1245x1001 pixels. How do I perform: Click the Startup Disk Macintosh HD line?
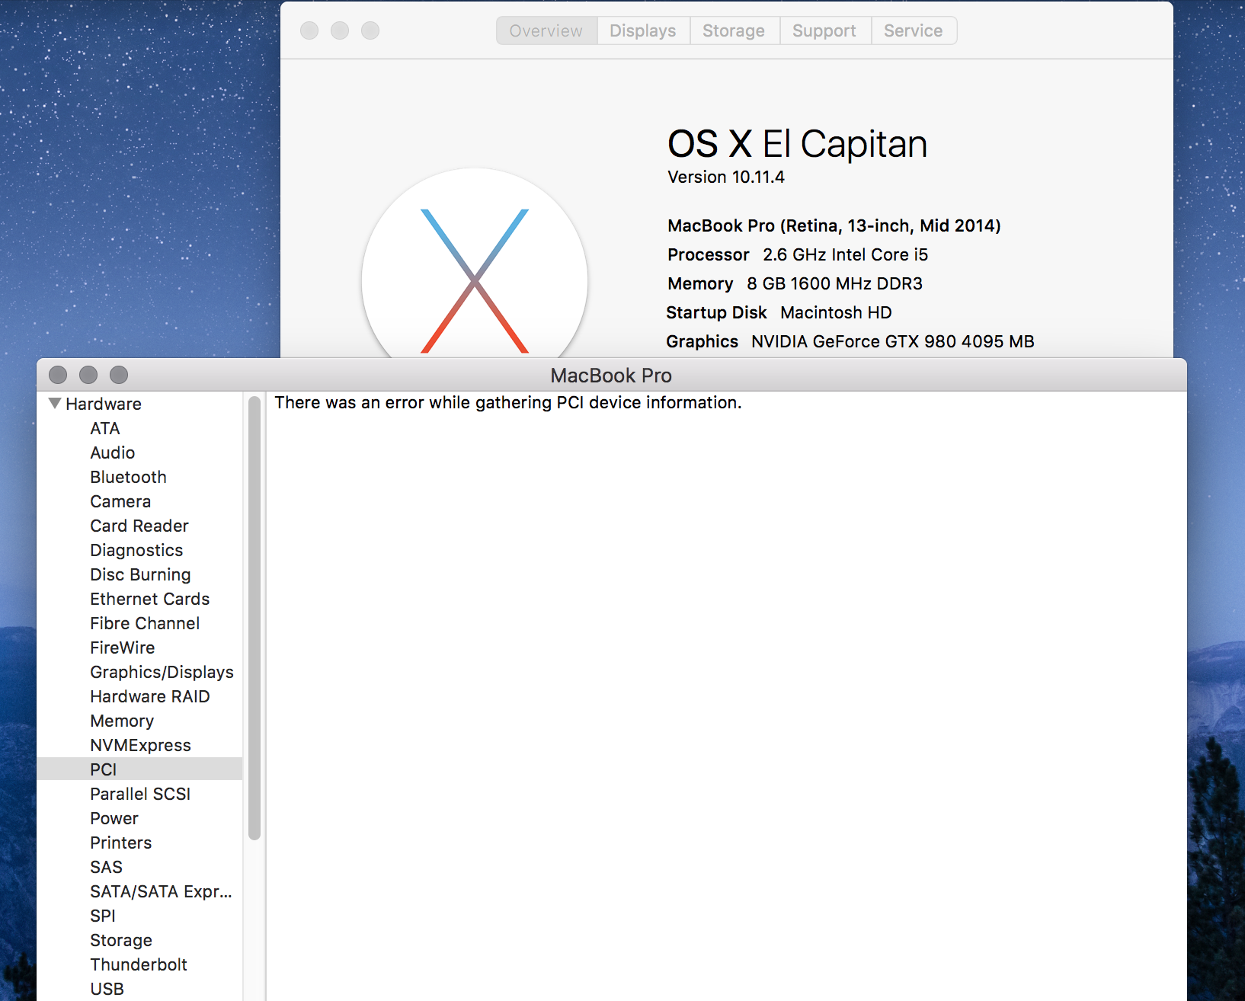pyautogui.click(x=779, y=312)
